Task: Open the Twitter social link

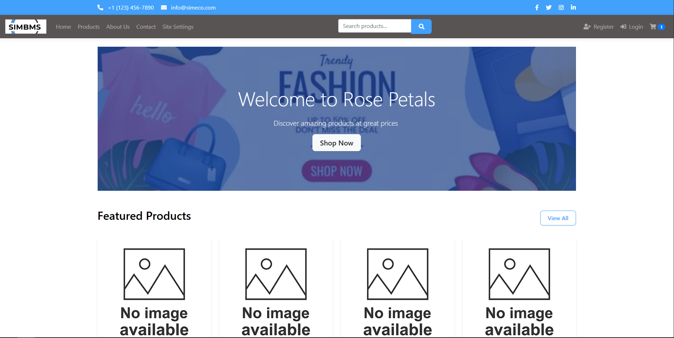Action: 548,7
